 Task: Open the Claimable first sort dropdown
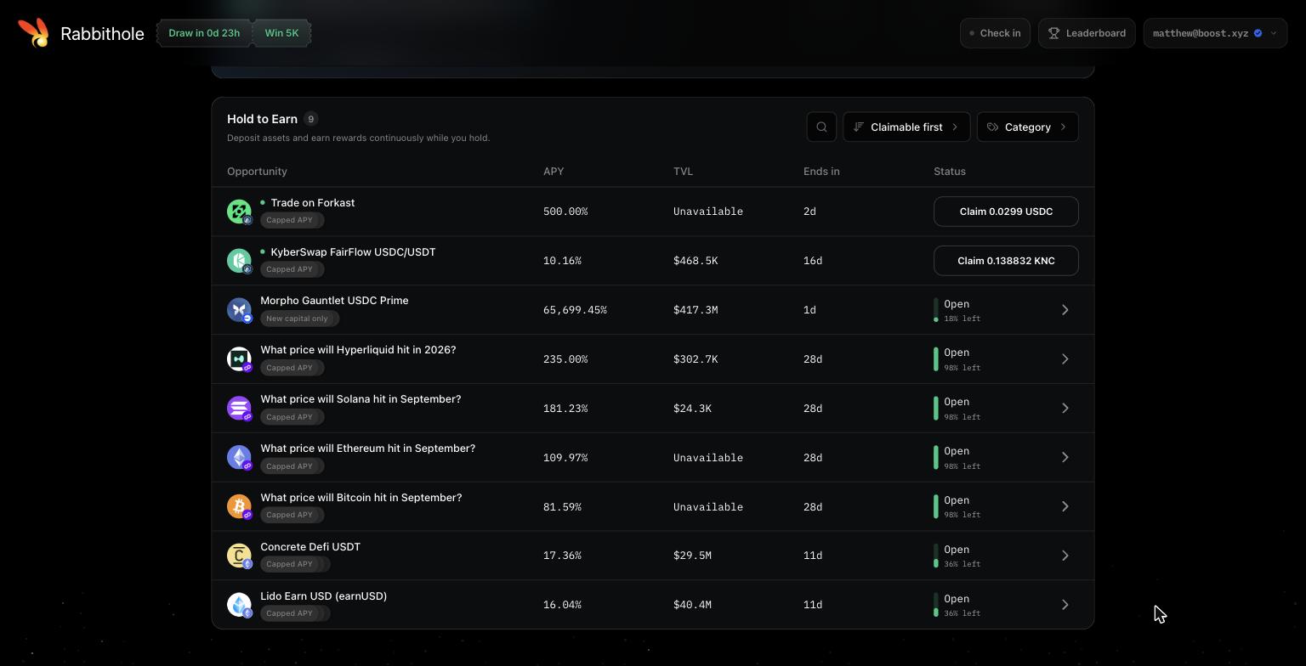(906, 127)
